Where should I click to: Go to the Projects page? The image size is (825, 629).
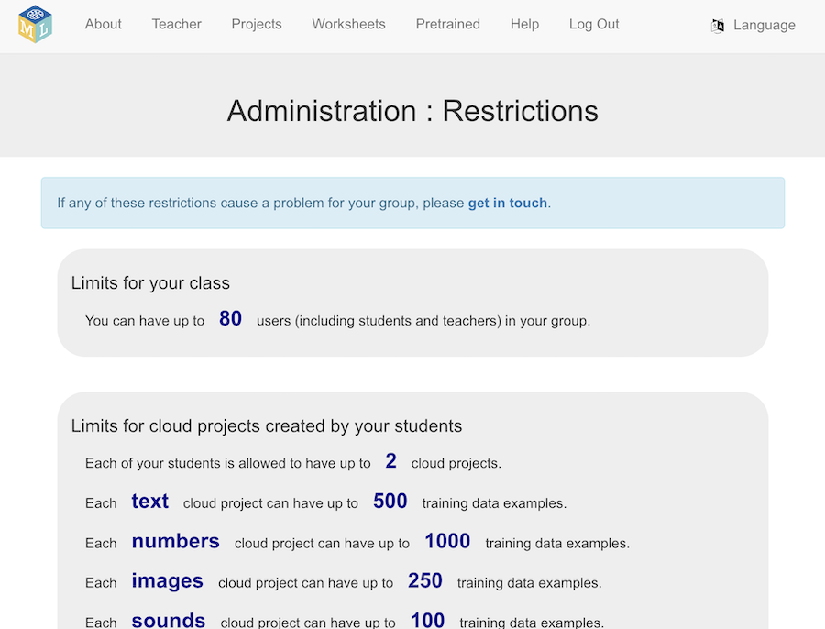(257, 24)
